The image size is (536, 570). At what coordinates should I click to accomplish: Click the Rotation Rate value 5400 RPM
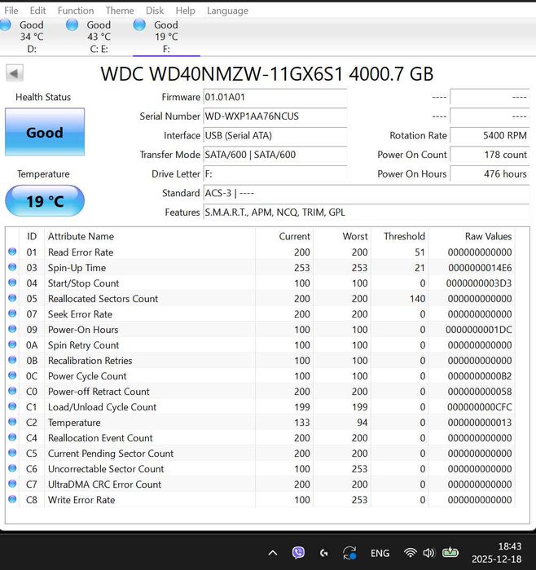click(490, 136)
